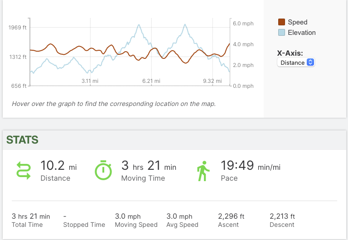Click the brown Speed legend swatch
The width and height of the screenshot is (348, 240).
click(281, 22)
